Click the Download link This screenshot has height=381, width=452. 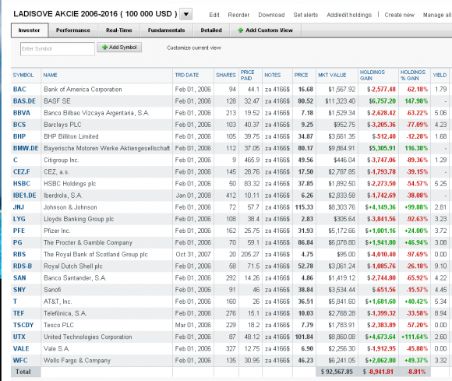pyautogui.click(x=271, y=15)
